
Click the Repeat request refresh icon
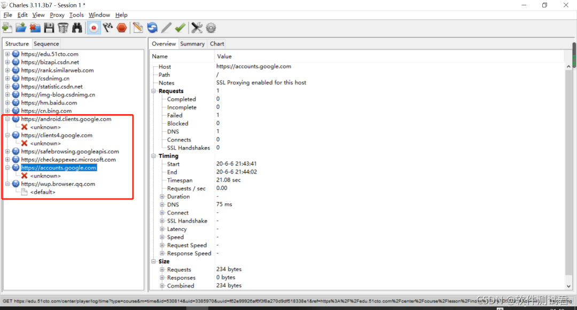pyautogui.click(x=152, y=28)
